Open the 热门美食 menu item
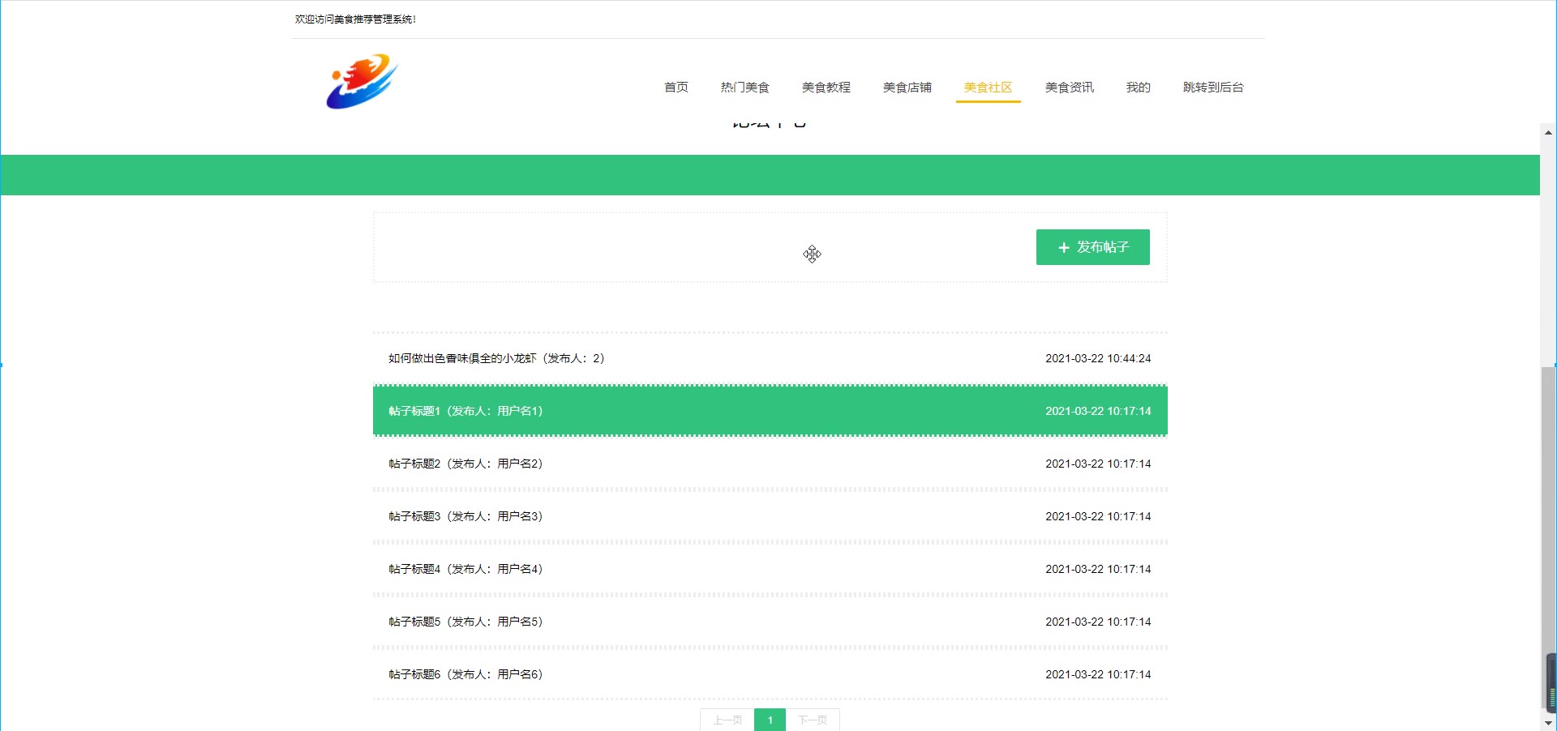1557x731 pixels. [x=744, y=88]
